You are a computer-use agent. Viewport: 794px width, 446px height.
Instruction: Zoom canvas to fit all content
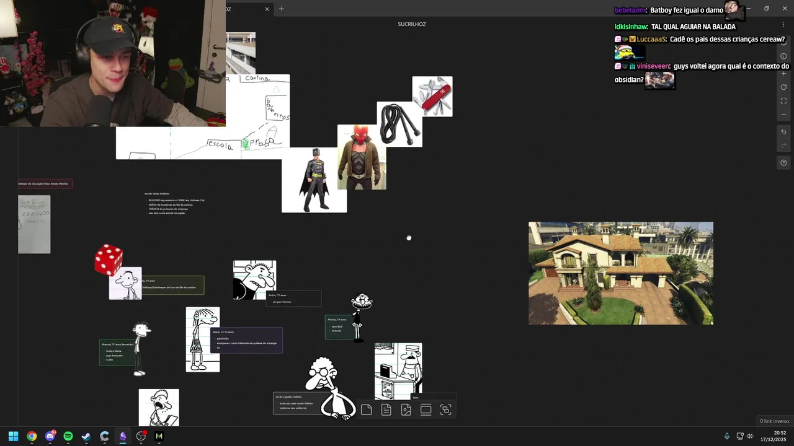(x=783, y=101)
